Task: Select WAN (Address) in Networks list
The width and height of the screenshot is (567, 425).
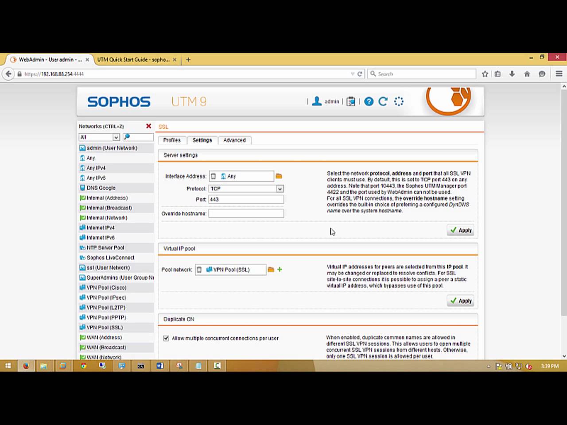Action: point(116,337)
